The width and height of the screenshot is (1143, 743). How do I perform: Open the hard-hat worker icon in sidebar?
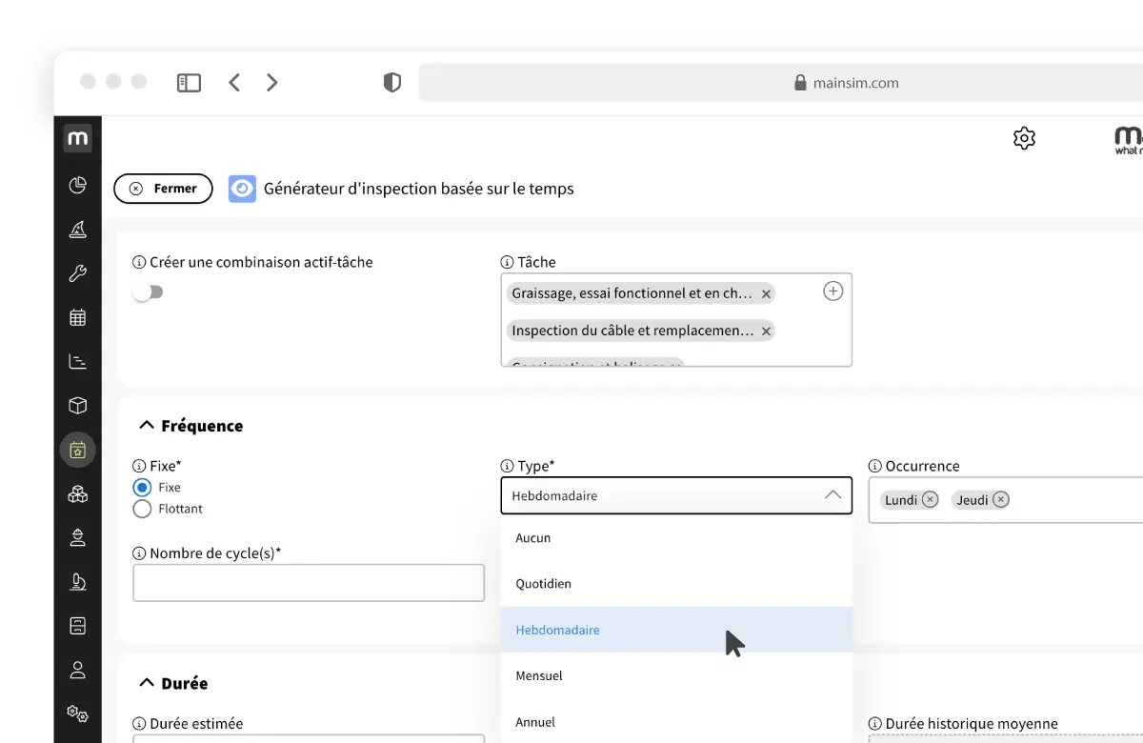click(x=78, y=538)
